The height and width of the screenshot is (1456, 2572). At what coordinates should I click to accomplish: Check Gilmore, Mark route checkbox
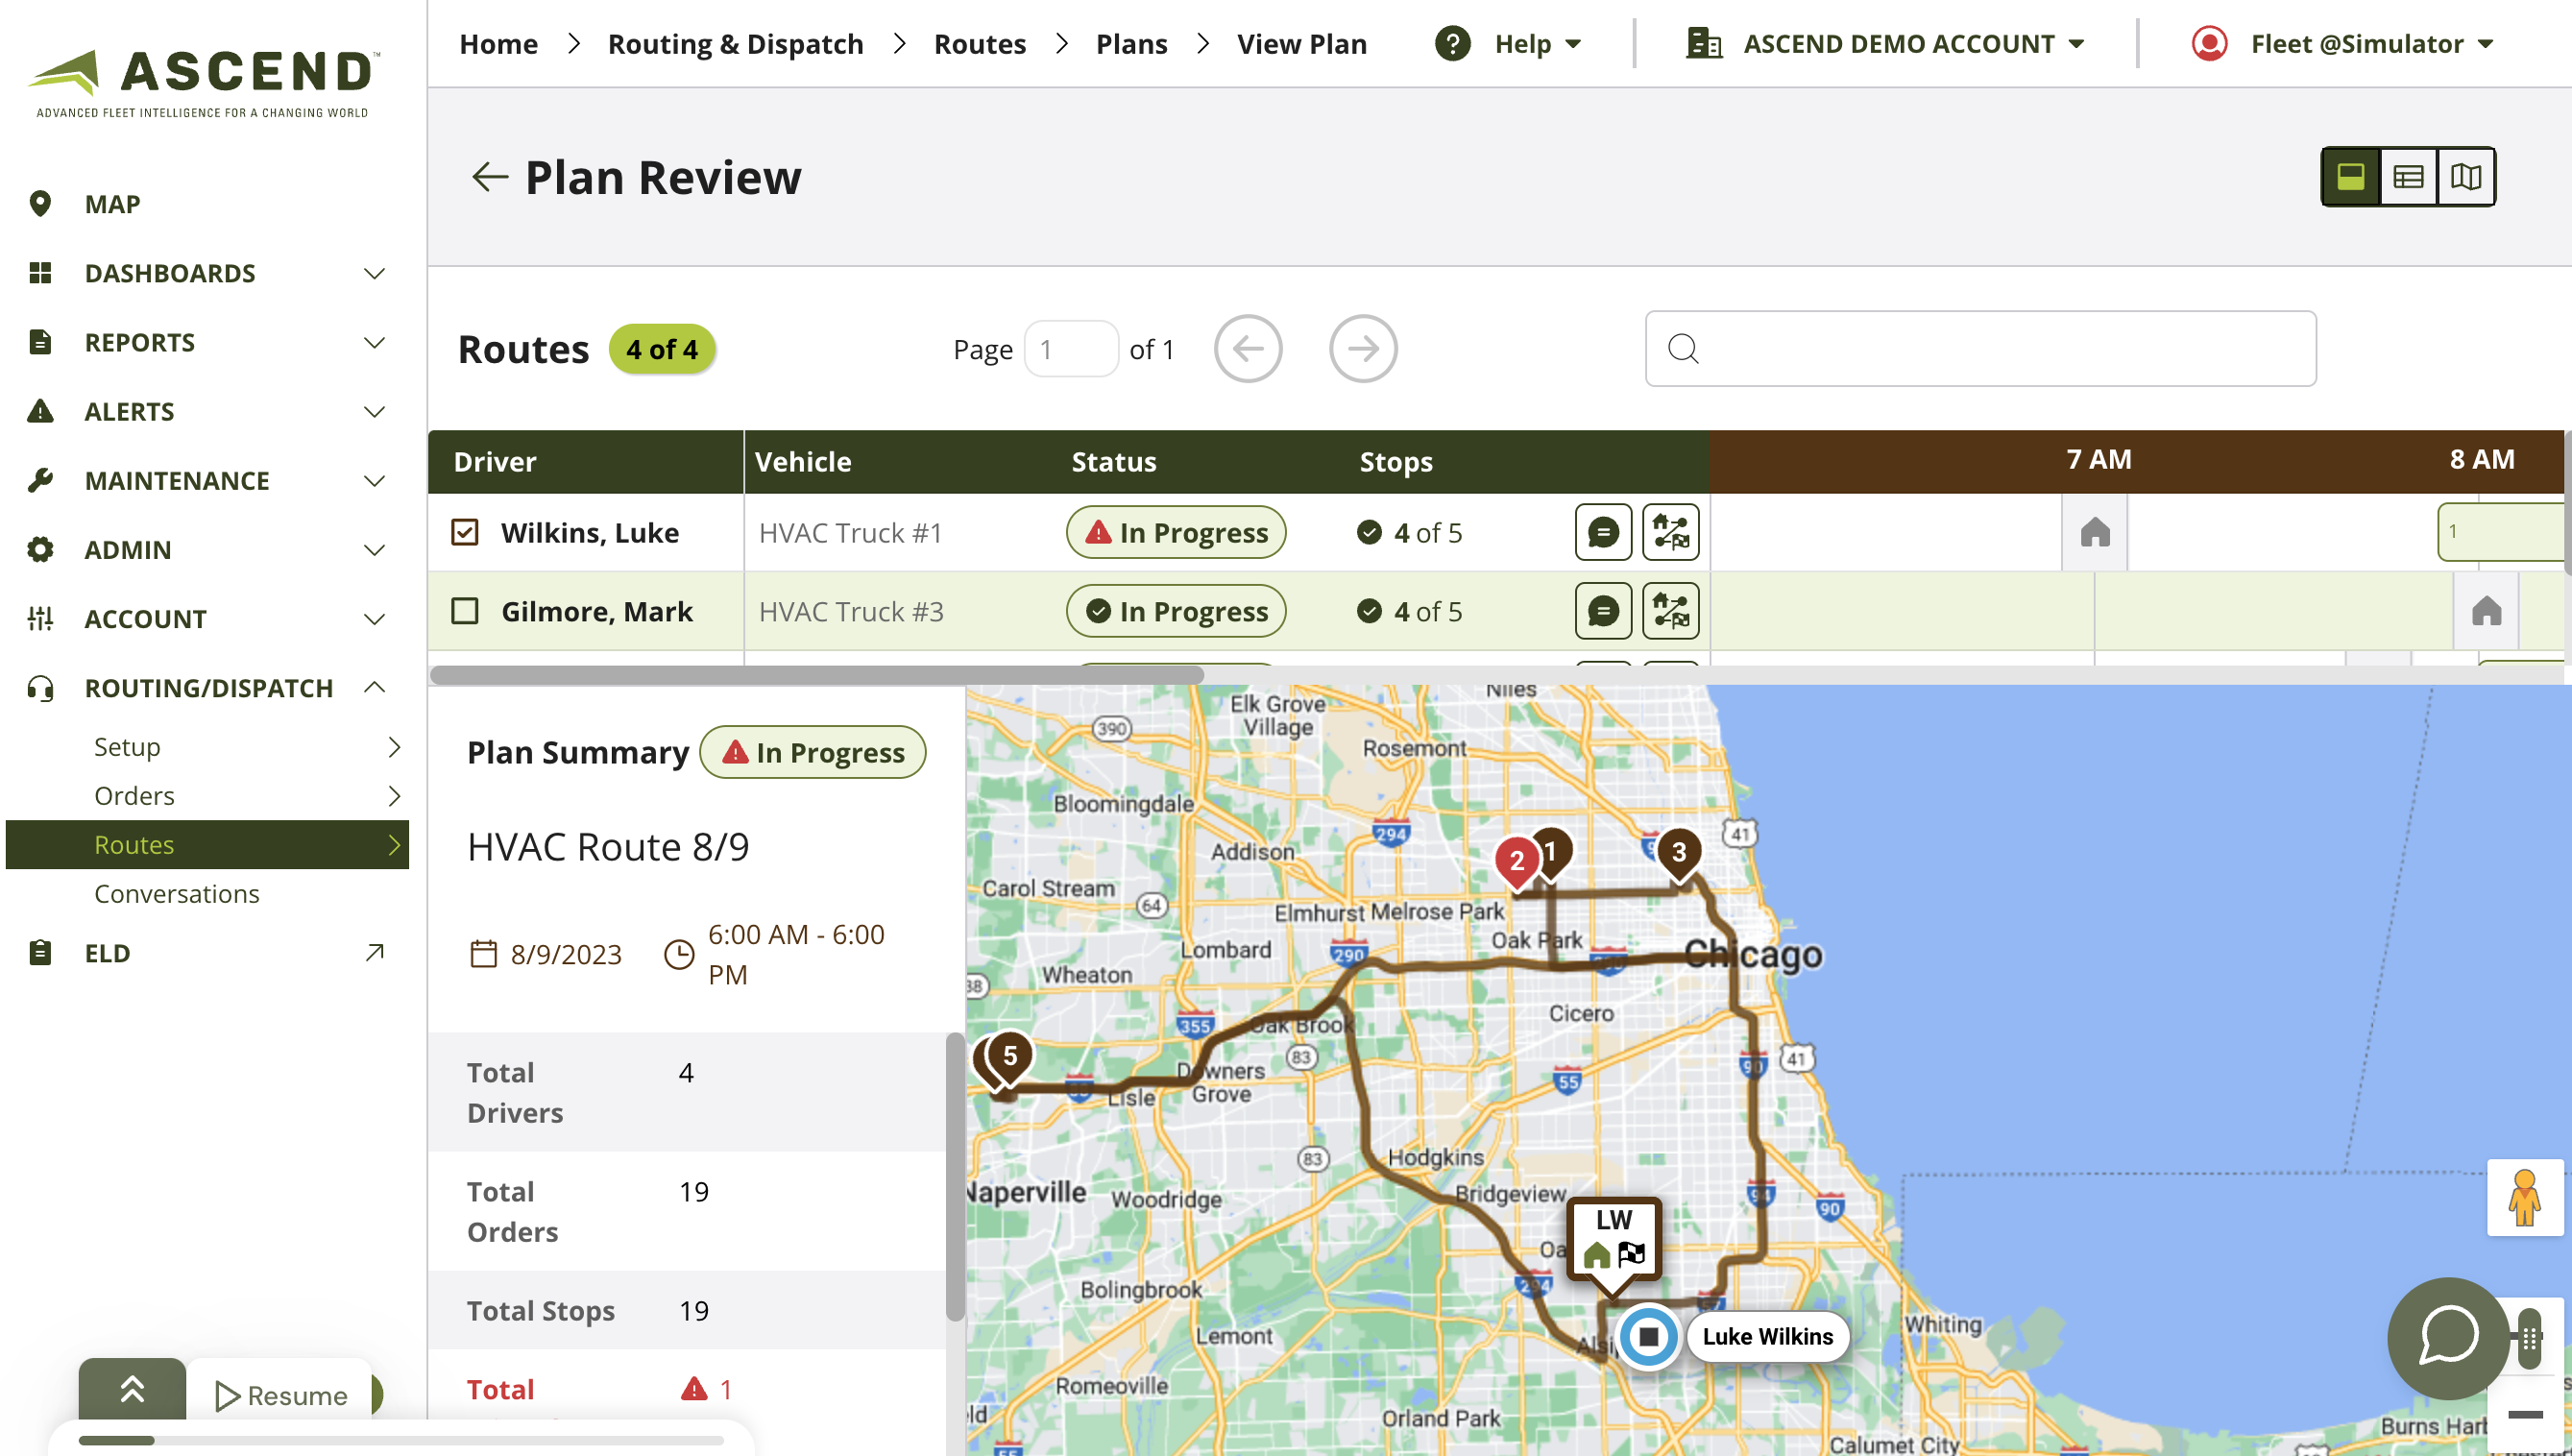pyautogui.click(x=465, y=611)
